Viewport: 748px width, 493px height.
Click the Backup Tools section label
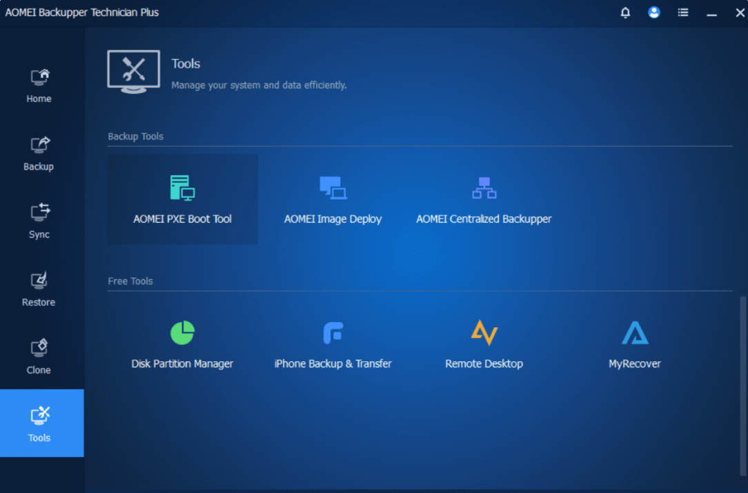pyautogui.click(x=136, y=136)
